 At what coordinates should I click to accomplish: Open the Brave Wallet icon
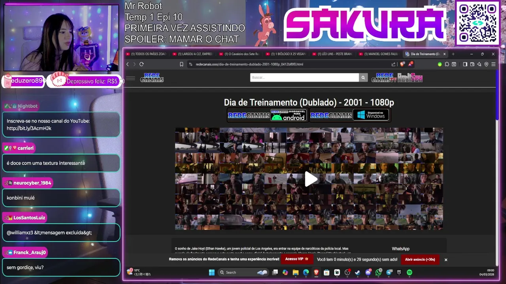(472, 64)
